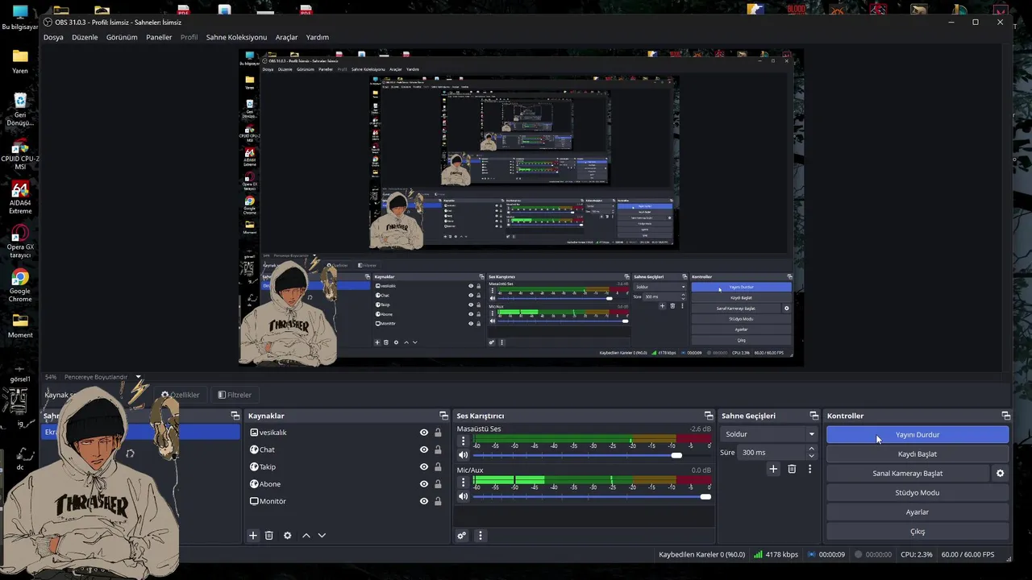Open virtual camera settings gear icon
Image resolution: width=1032 pixels, height=580 pixels.
pyautogui.click(x=1001, y=474)
